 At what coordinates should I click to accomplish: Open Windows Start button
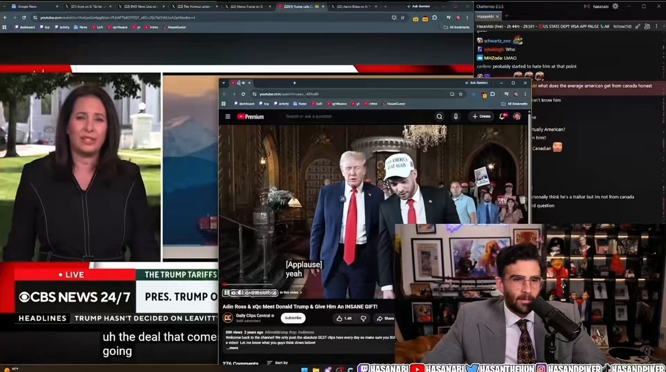point(304,369)
